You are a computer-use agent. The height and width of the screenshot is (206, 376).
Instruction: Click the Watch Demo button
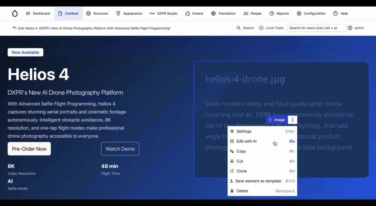[x=120, y=149]
